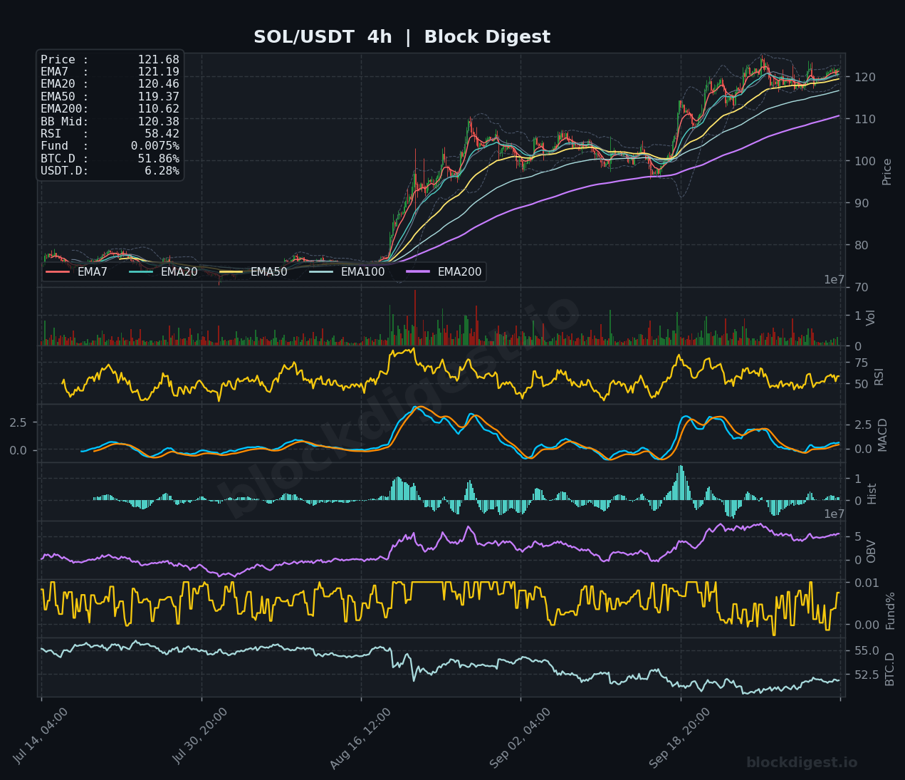Click the Sep 18, 20:00 date label

click(679, 738)
